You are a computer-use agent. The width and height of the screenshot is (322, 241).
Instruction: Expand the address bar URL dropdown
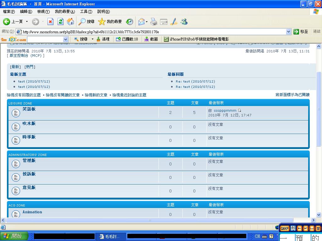tap(288, 32)
